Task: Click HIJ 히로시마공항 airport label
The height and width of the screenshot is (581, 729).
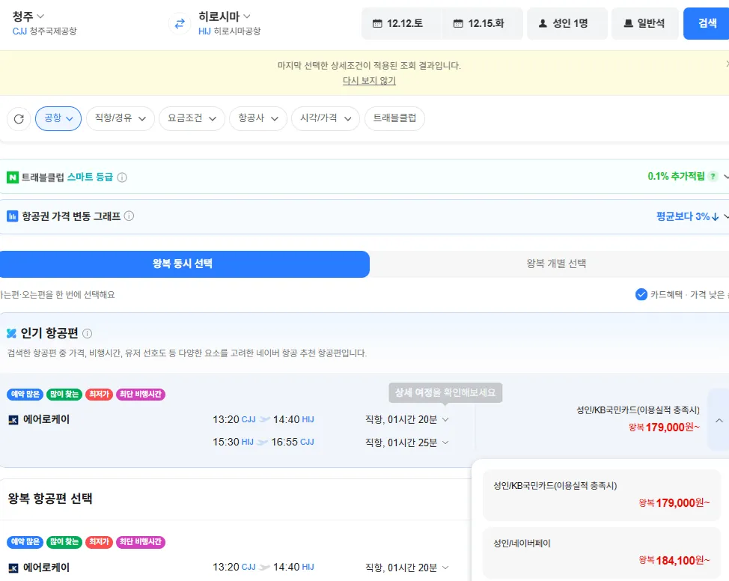Action: click(229, 31)
